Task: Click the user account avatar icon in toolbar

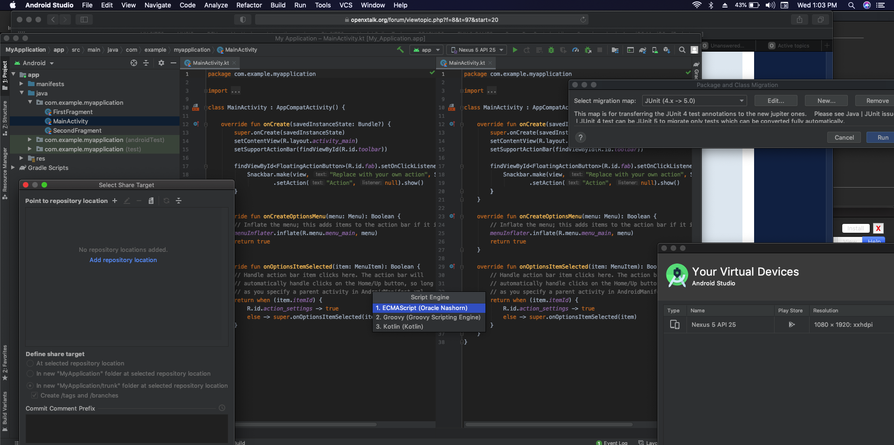Action: click(694, 50)
